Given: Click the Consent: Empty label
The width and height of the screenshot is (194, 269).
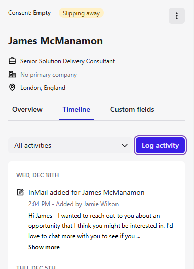Looking at the screenshot, I should pos(29,13).
